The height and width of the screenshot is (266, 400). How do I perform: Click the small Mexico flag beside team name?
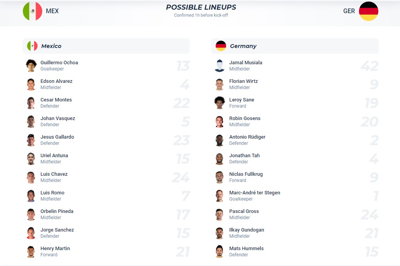[x=32, y=46]
